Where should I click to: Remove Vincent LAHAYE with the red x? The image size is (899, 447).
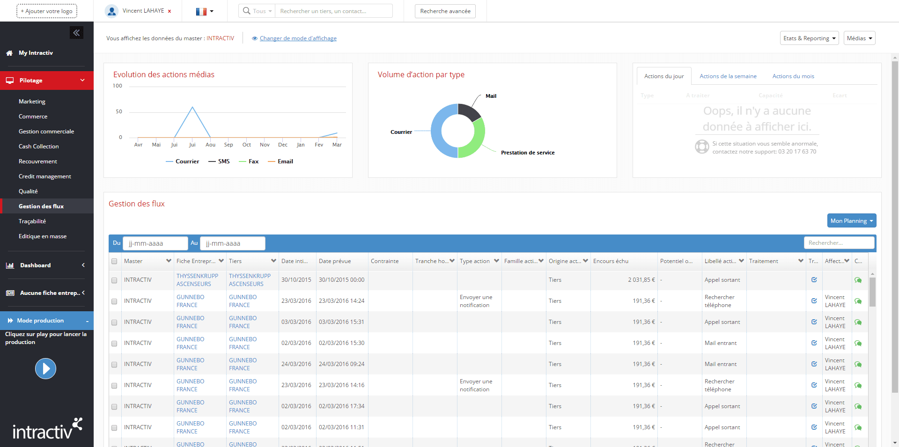point(169,11)
